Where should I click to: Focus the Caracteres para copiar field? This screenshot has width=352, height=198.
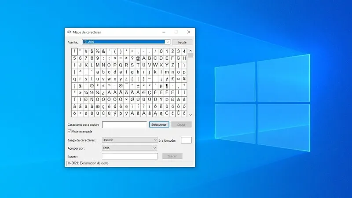click(125, 125)
